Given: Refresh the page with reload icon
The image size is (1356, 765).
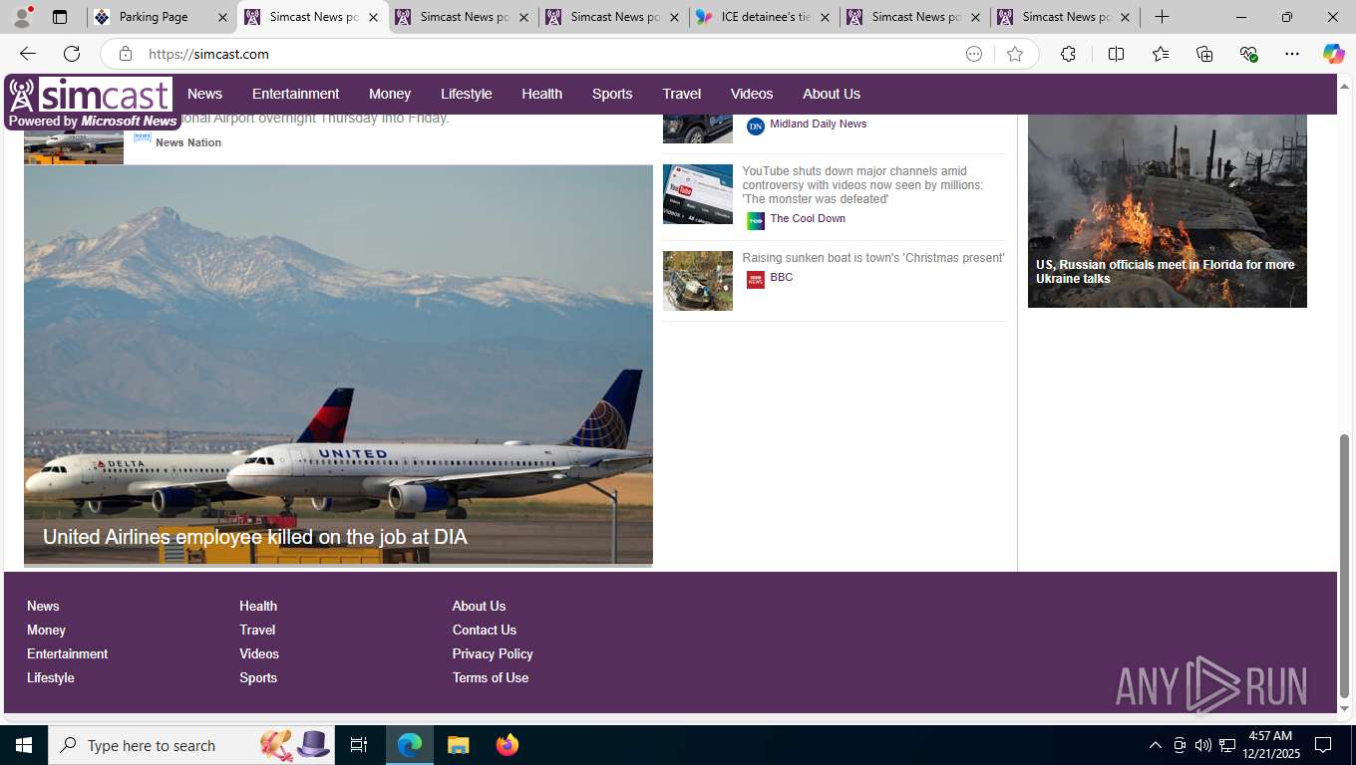Looking at the screenshot, I should pyautogui.click(x=72, y=54).
